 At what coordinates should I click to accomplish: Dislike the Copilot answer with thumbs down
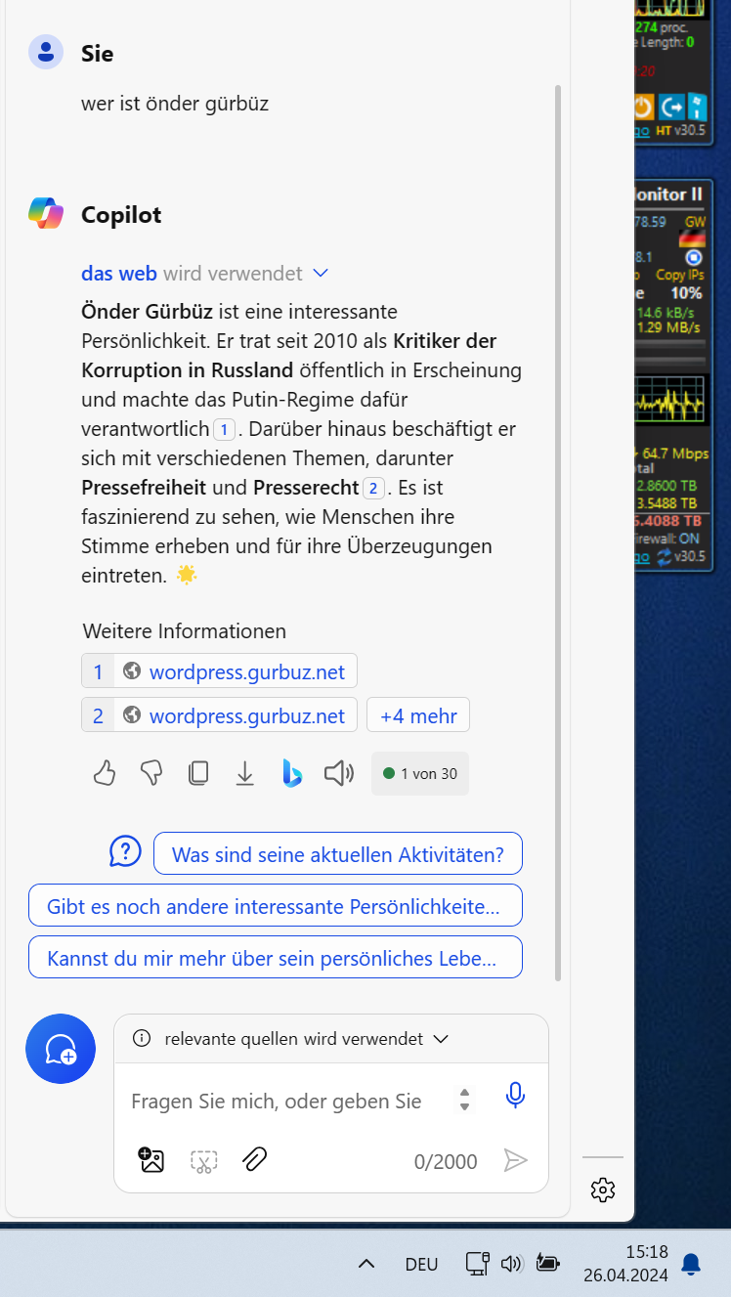point(151,774)
